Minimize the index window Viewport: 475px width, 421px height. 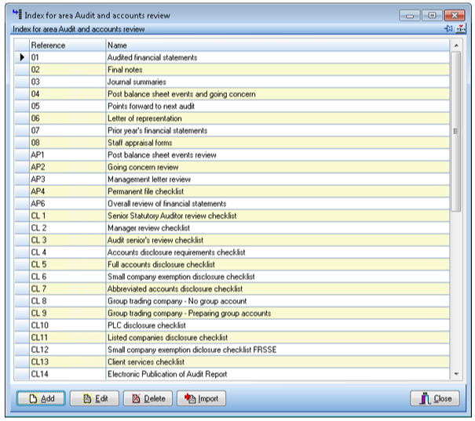[x=410, y=15]
